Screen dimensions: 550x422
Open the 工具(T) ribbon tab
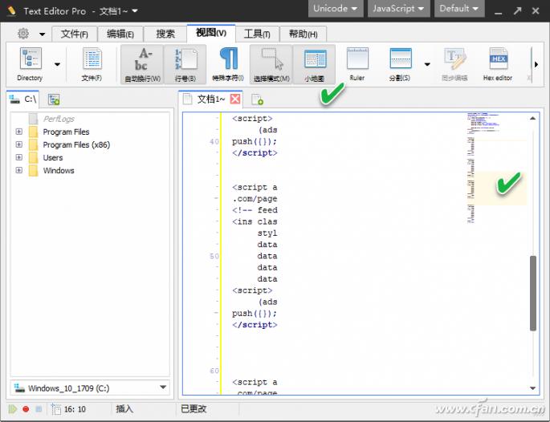pyautogui.click(x=257, y=34)
